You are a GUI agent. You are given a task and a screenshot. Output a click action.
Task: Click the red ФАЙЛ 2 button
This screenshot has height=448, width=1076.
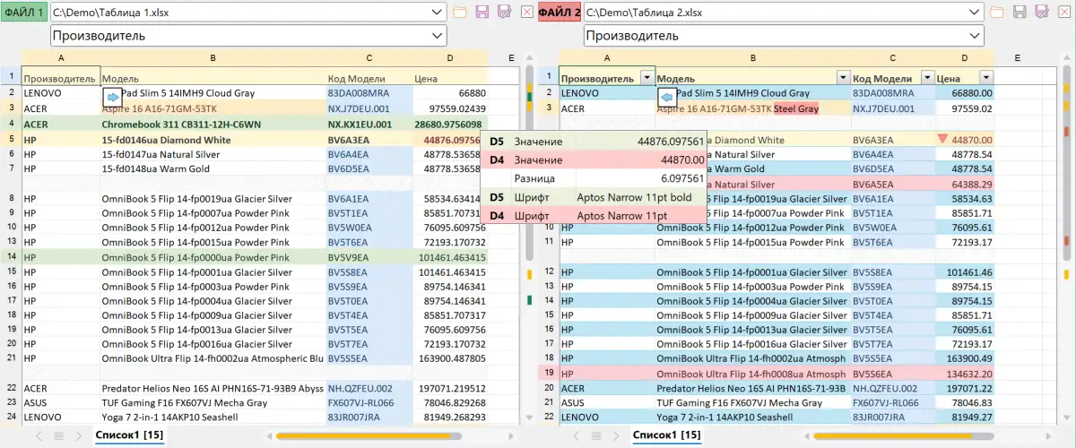[560, 12]
